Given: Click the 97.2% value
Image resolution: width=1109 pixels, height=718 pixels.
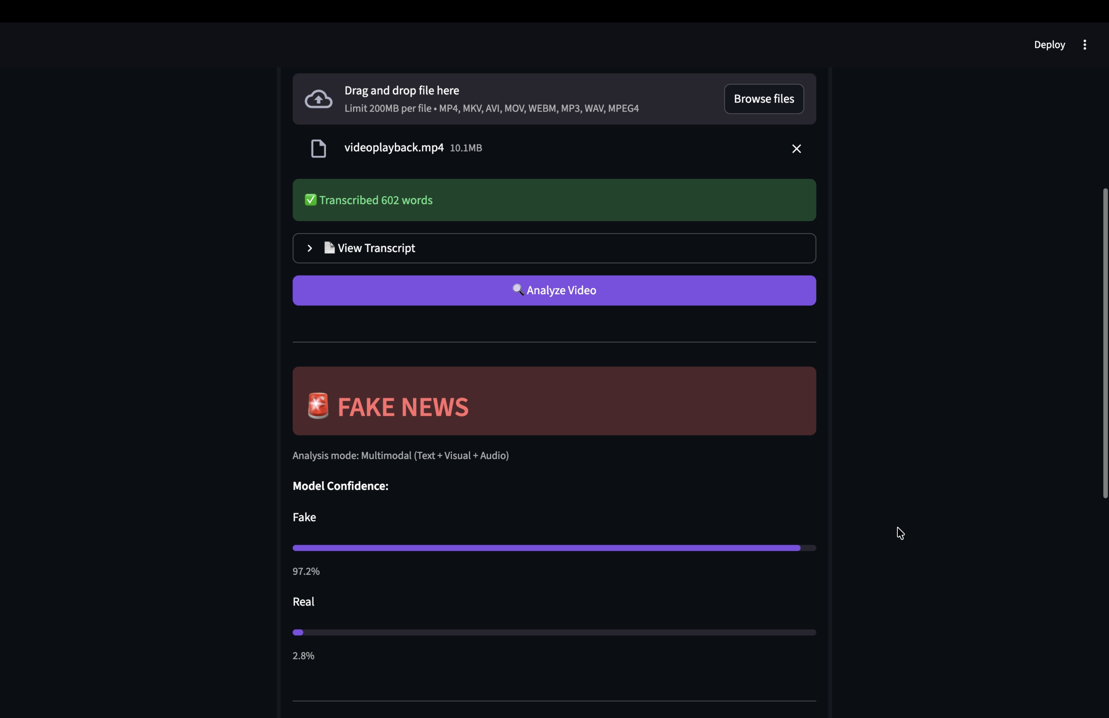Looking at the screenshot, I should point(306,571).
